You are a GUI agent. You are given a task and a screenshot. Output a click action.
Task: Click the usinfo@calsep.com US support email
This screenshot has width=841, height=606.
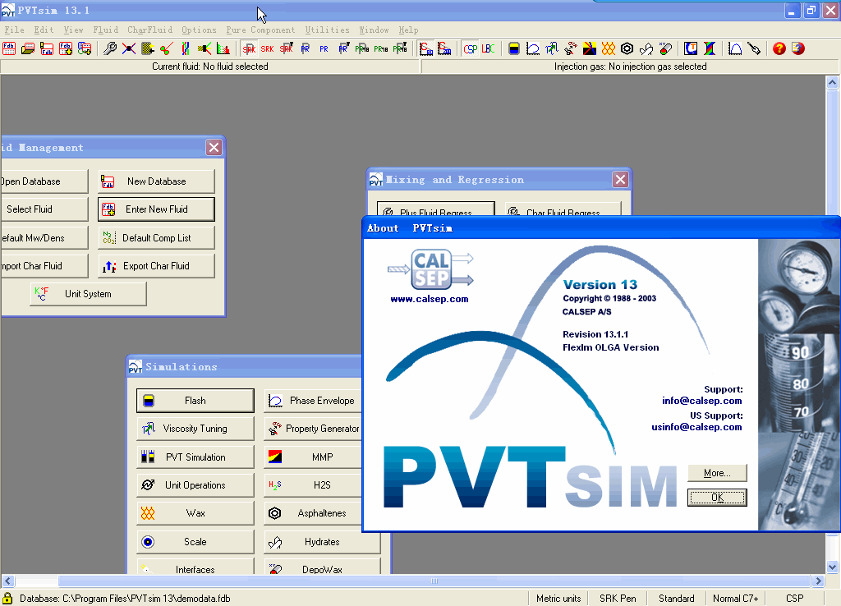coord(696,427)
